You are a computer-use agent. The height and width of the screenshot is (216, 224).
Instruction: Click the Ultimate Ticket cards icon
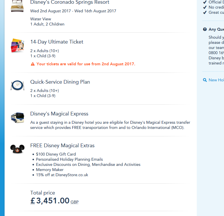17,45
